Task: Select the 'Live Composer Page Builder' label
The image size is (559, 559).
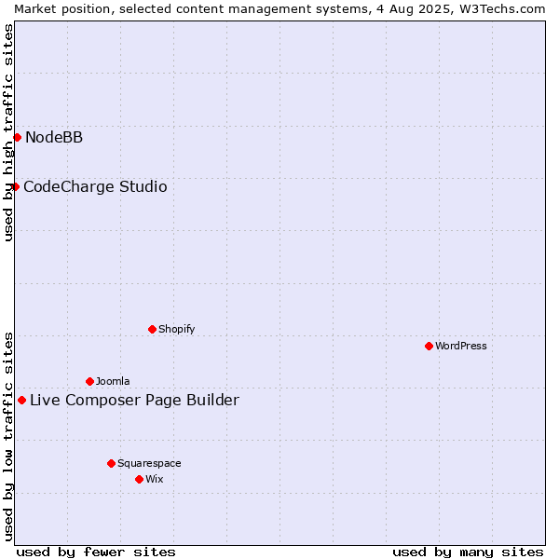Action: (x=134, y=401)
